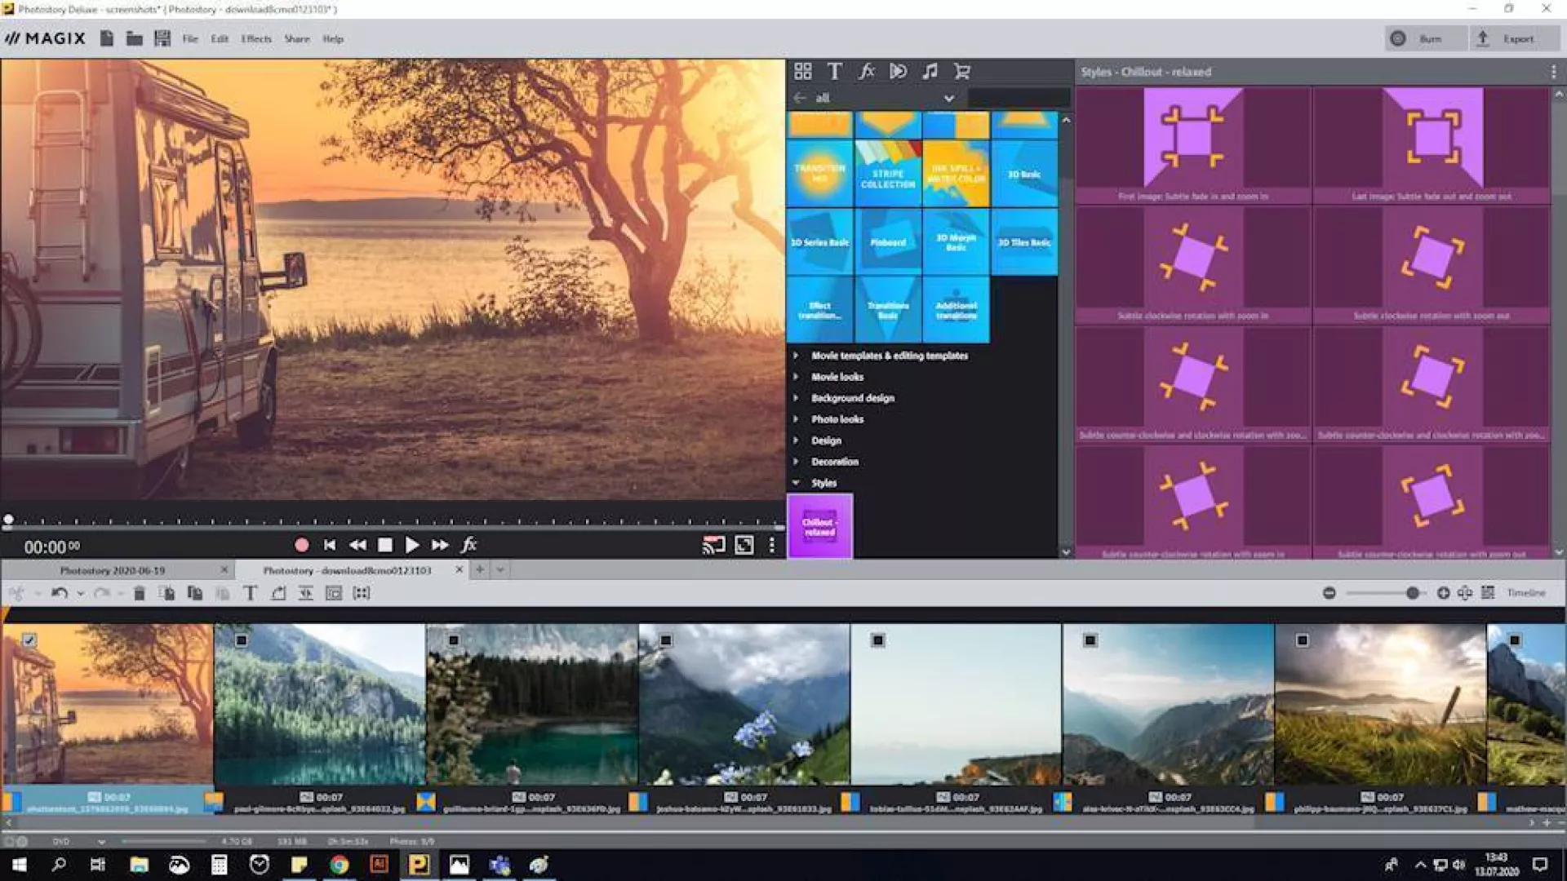1567x881 pixels.
Task: Uncheck the first sunset photo checkbox
Action: (x=29, y=640)
